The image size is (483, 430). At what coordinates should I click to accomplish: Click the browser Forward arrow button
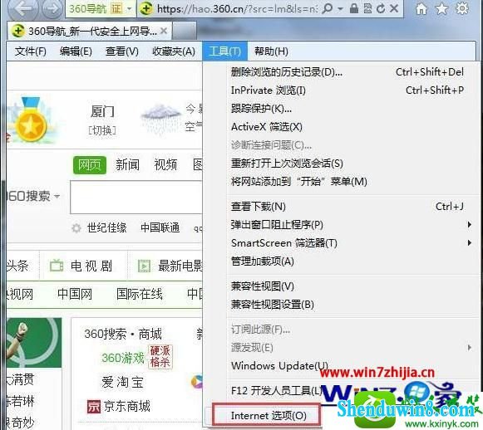click(52, 8)
